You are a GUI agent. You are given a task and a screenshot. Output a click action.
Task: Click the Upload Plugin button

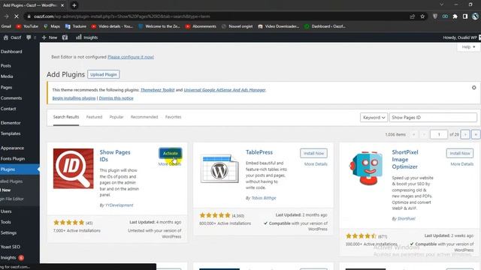(x=104, y=74)
